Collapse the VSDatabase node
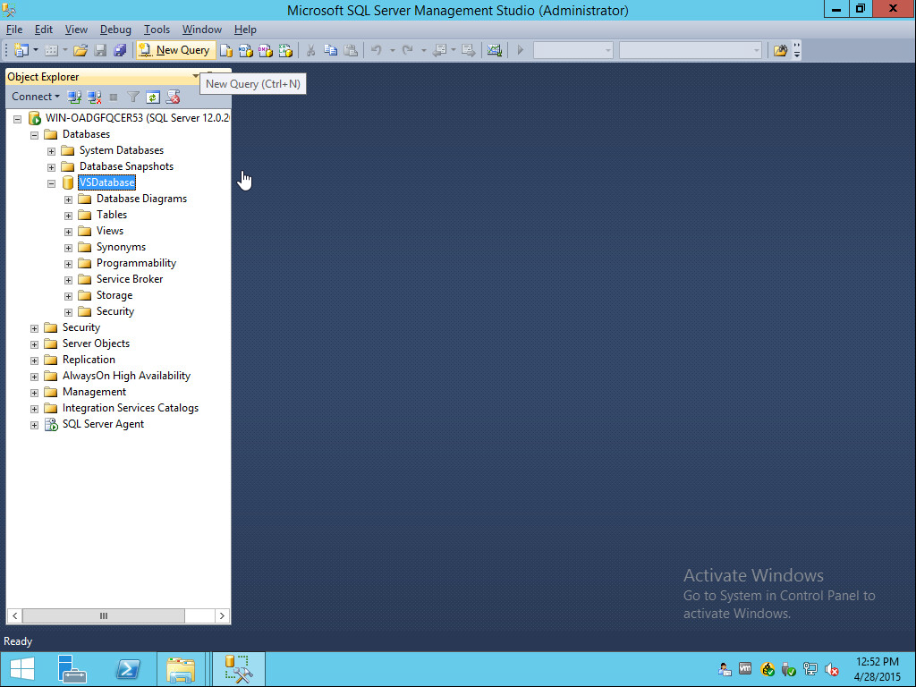916x687 pixels. click(51, 183)
